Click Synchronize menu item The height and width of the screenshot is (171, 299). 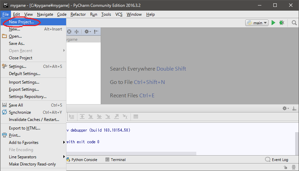click(x=33, y=112)
